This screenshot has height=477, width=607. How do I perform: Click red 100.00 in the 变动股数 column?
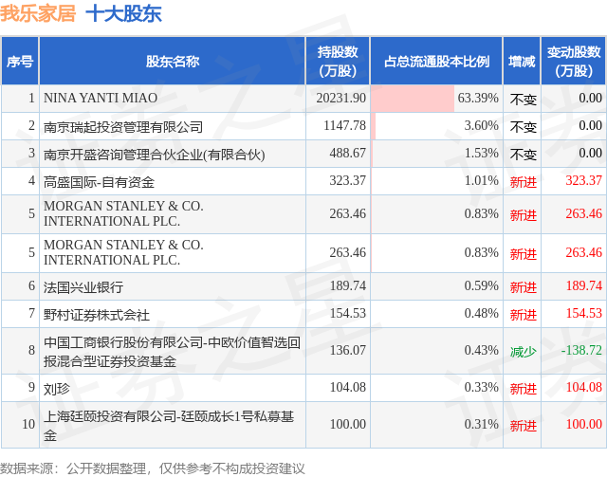coord(584,424)
